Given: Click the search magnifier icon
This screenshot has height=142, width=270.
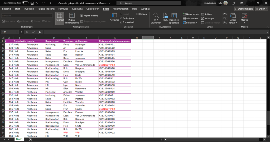Looking at the screenshot, I should point(121,3).
